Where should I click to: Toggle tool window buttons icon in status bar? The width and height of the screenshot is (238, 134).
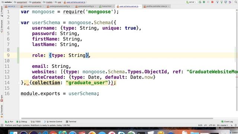point(2,125)
